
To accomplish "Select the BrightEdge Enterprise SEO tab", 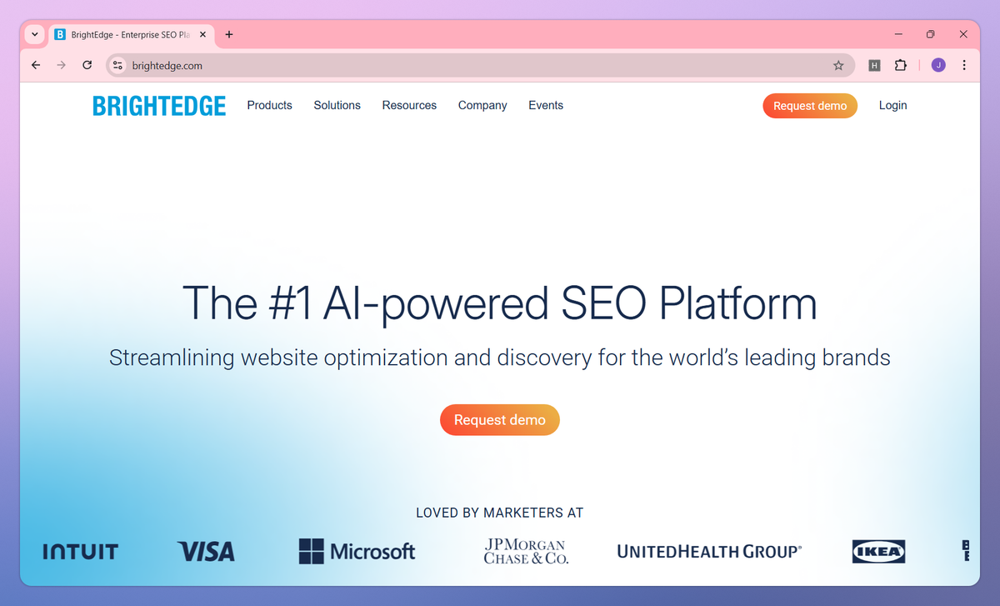I will pos(132,35).
